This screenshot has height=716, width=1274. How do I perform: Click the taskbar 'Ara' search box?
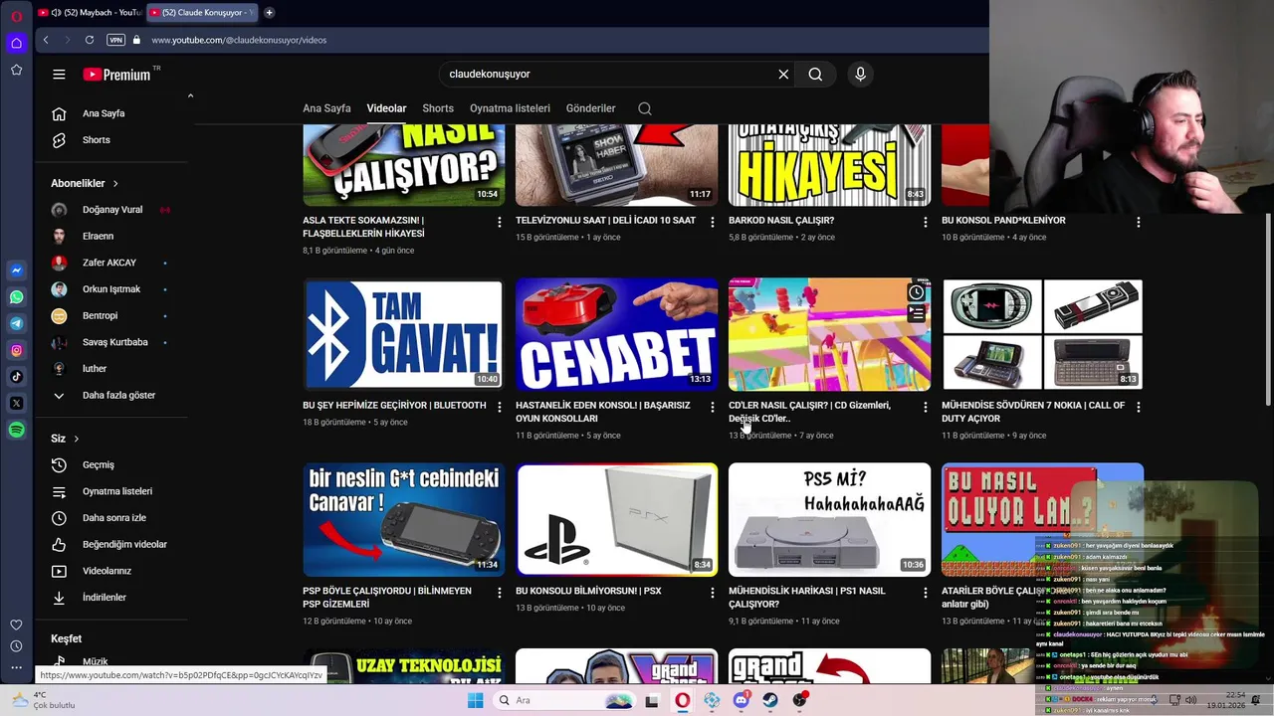[562, 700]
